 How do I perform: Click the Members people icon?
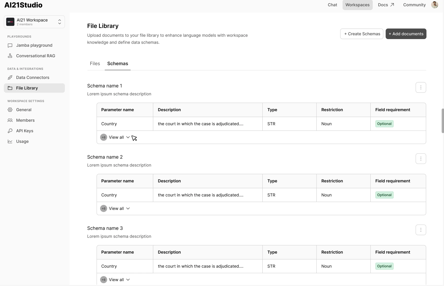(10, 120)
